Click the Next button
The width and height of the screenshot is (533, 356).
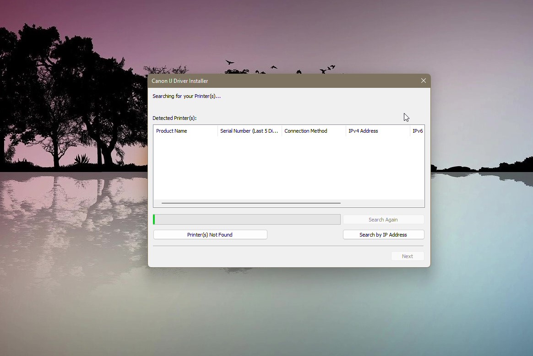pos(408,256)
